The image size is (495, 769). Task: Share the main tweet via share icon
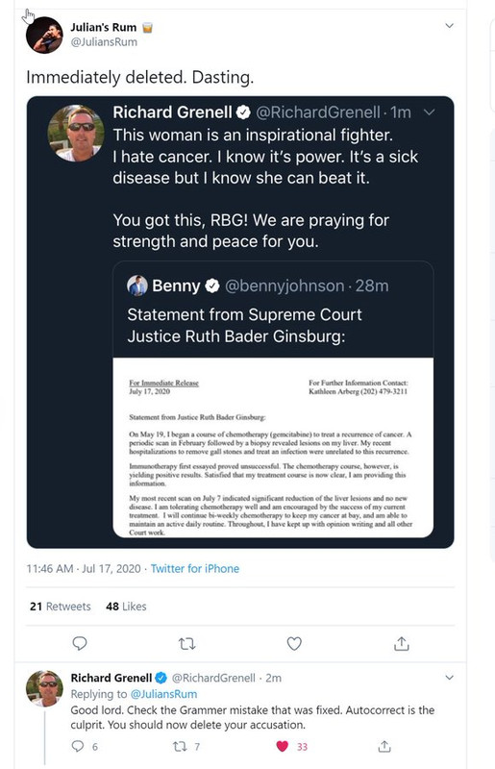pos(402,643)
